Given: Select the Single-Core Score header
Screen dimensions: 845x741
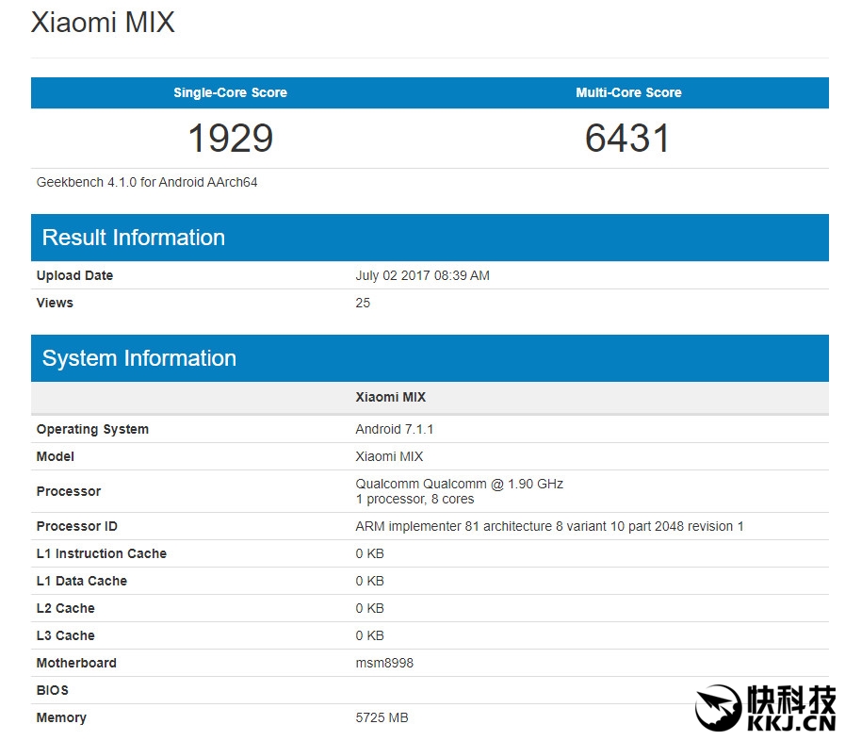Looking at the screenshot, I should 230,92.
